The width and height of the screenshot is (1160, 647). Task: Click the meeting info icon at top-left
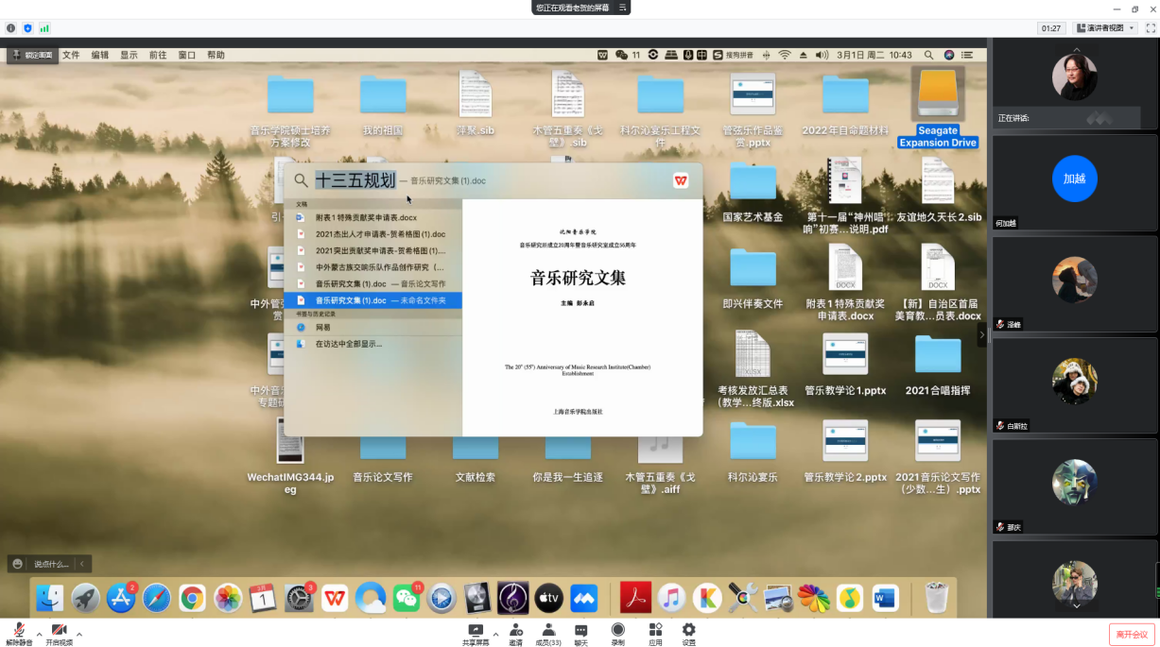coord(11,28)
